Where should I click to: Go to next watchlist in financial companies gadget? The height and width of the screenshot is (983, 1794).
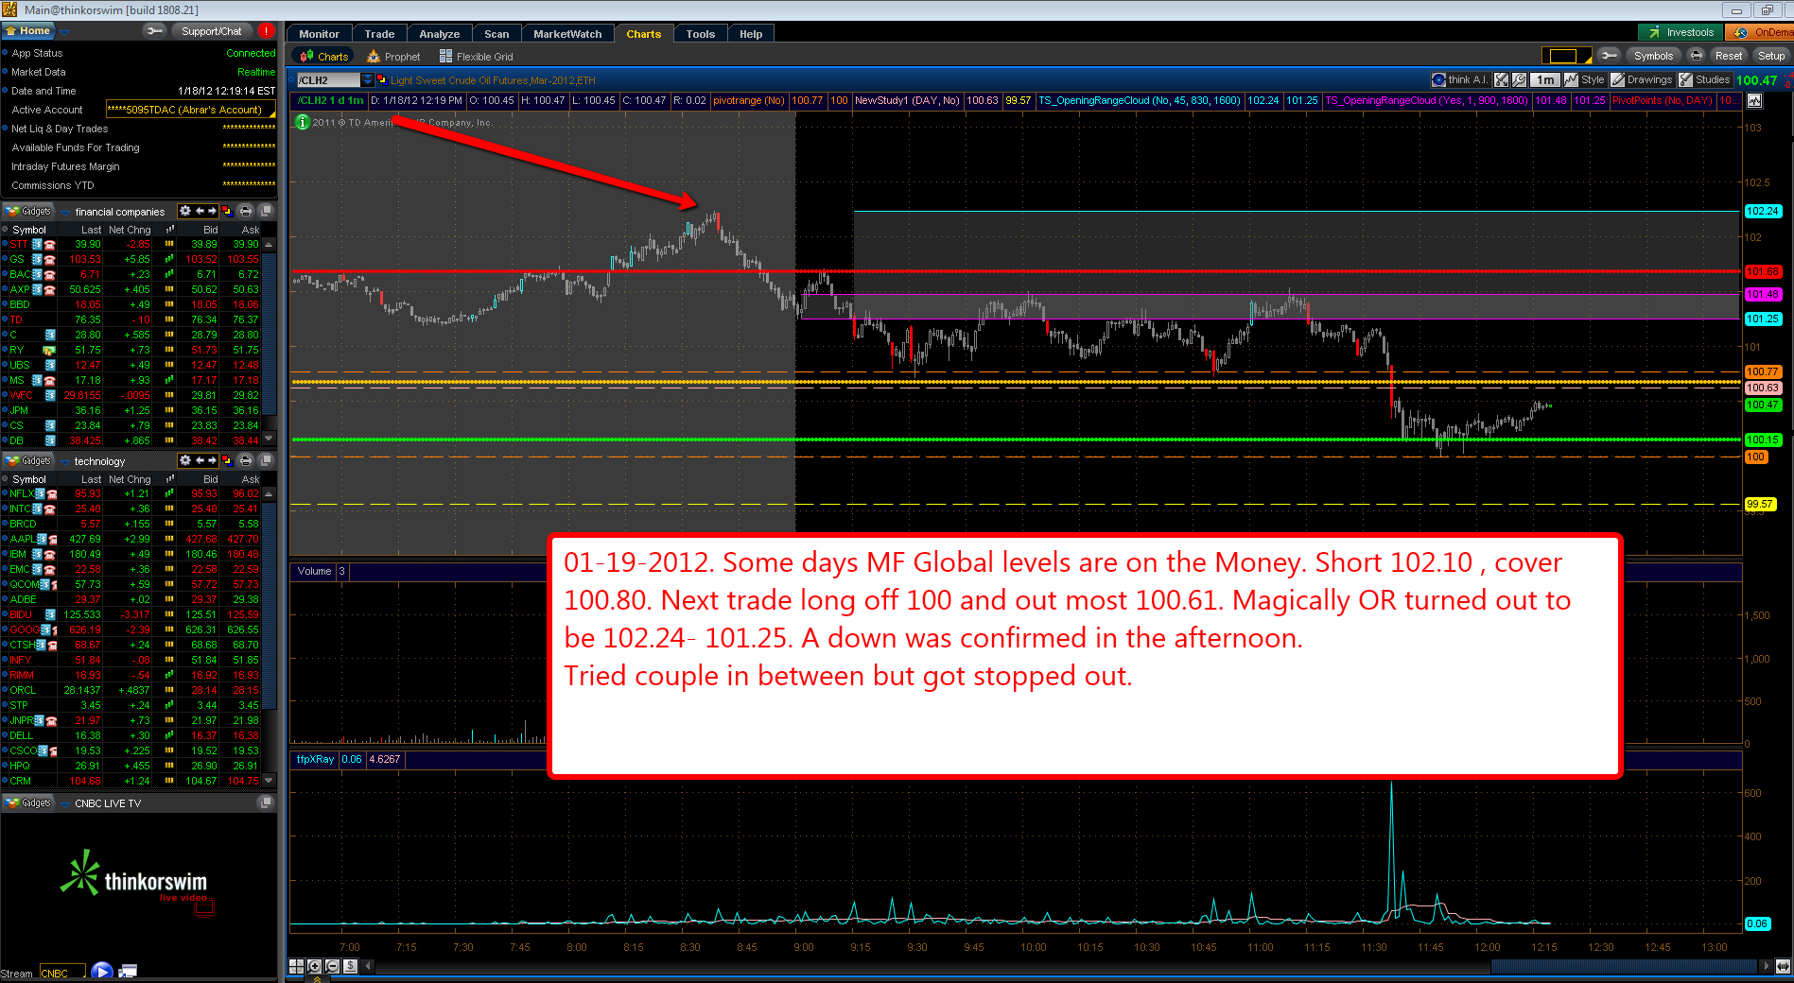[x=212, y=211]
